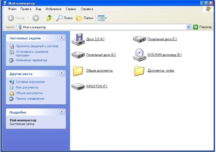Select the floppy Диск 3,5 (A:) icon

click(78, 39)
